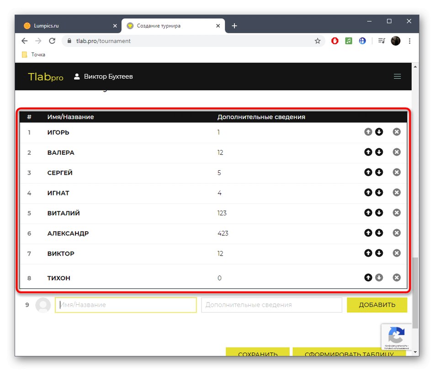The height and width of the screenshot is (371, 434).
Task: Move ВАЛЕРА down one position
Action: coord(379,152)
